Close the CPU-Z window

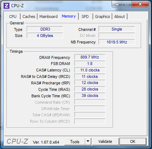tap(140, 4)
